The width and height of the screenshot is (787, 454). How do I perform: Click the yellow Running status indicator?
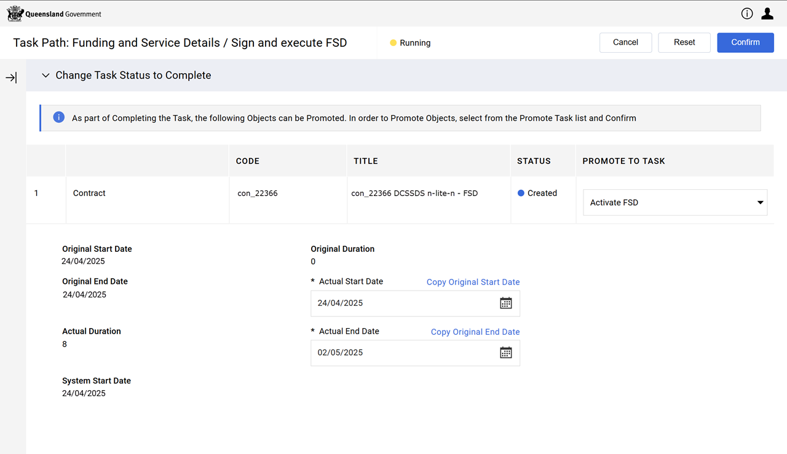pos(393,43)
